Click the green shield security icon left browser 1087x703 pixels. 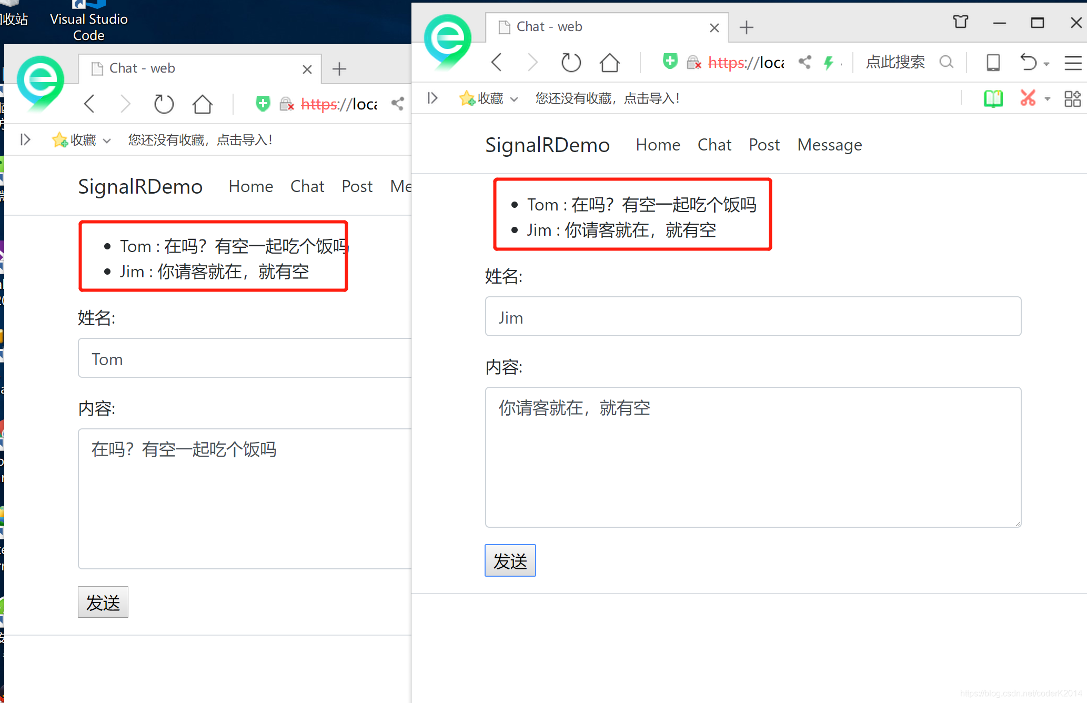coord(263,104)
